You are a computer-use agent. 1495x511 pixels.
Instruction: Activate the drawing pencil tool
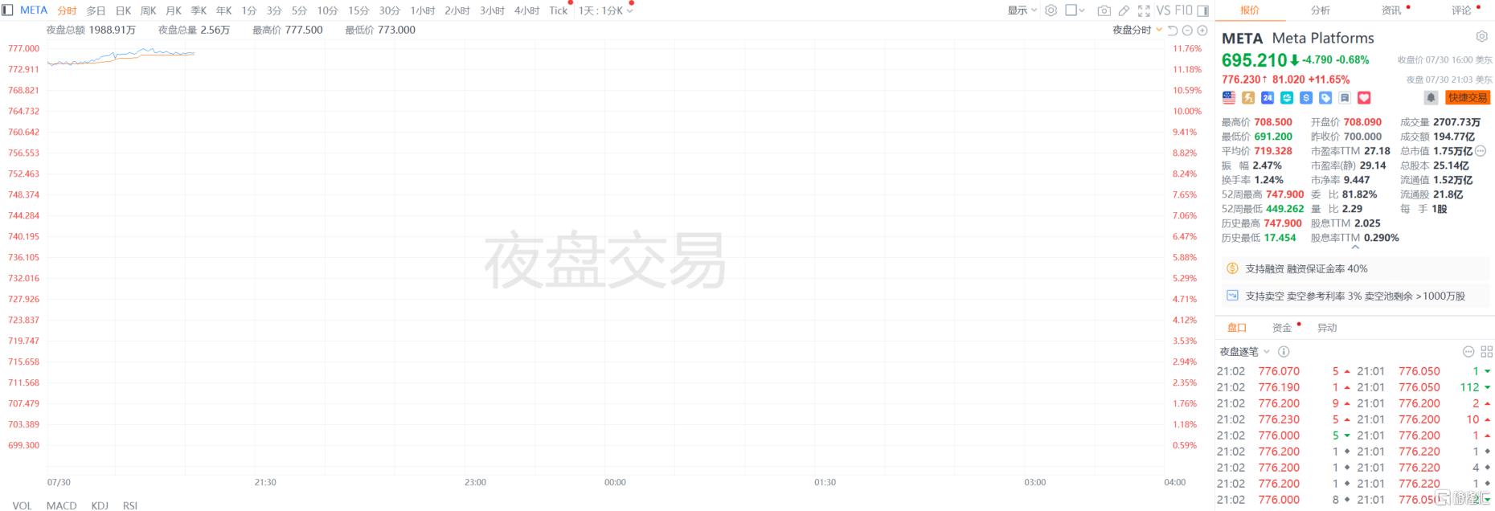pos(1124,10)
